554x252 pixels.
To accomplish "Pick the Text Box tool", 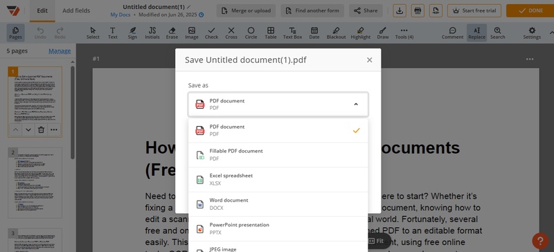I will pos(292,33).
